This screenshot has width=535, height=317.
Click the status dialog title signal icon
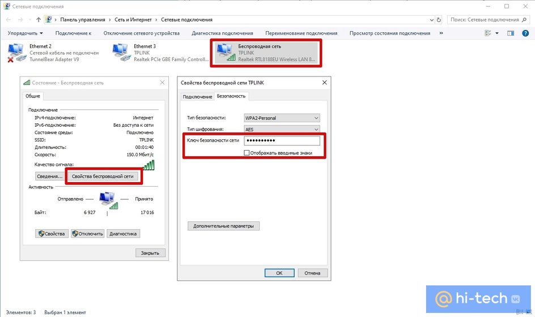click(27, 83)
